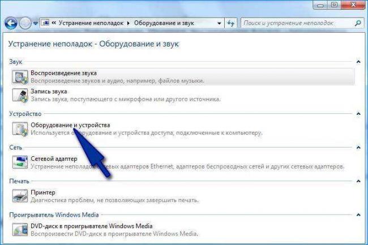Open 'Запись звука' troubleshooter
368x245 pixels.
click(x=49, y=92)
